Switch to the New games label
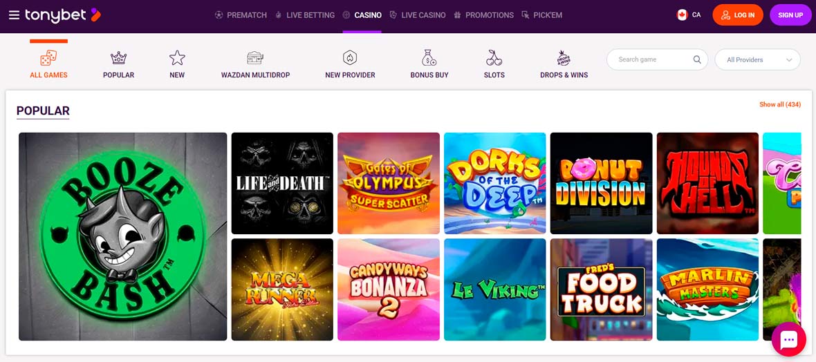Image resolution: width=816 pixels, height=362 pixels. [x=177, y=75]
